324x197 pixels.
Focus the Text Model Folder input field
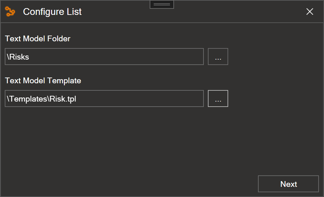[x=104, y=57]
